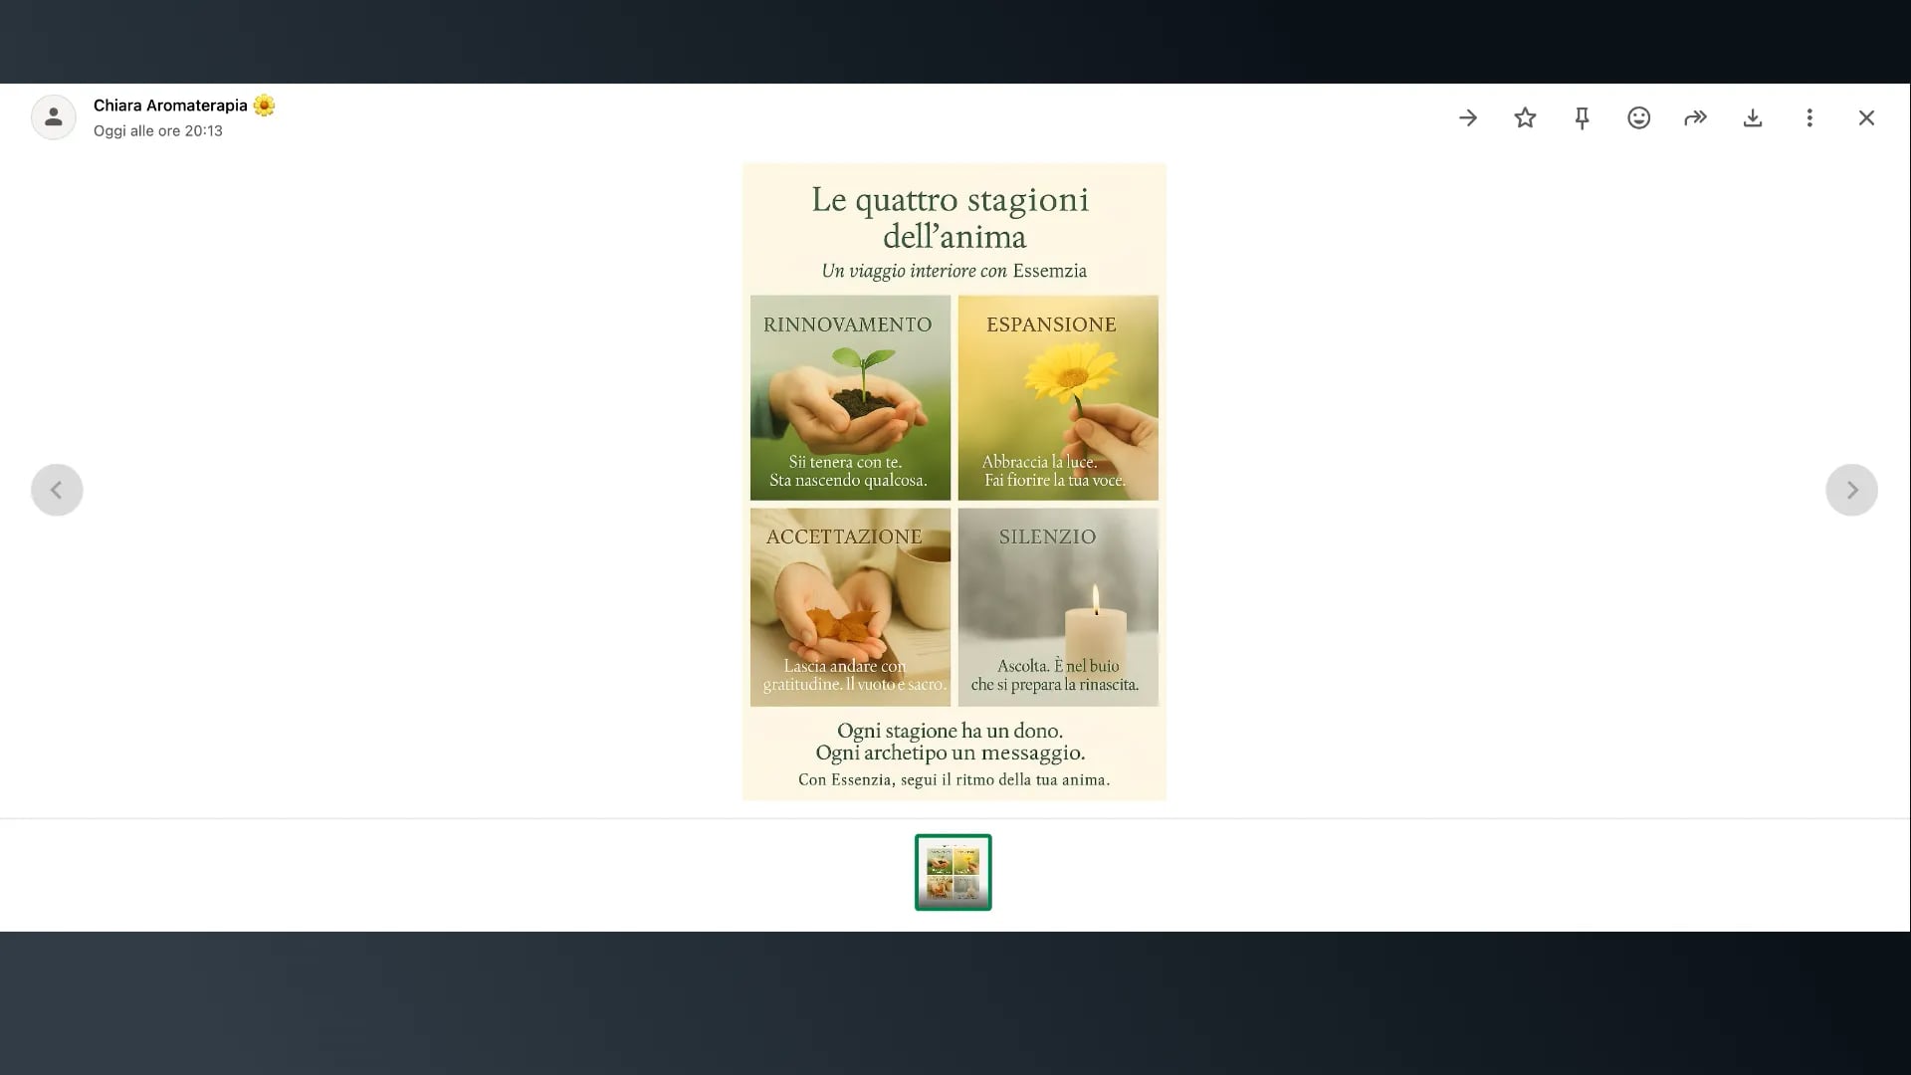This screenshot has width=1911, height=1075.
Task: Click the sunflower emoji beside sender name
Action: pyautogui.click(x=264, y=106)
